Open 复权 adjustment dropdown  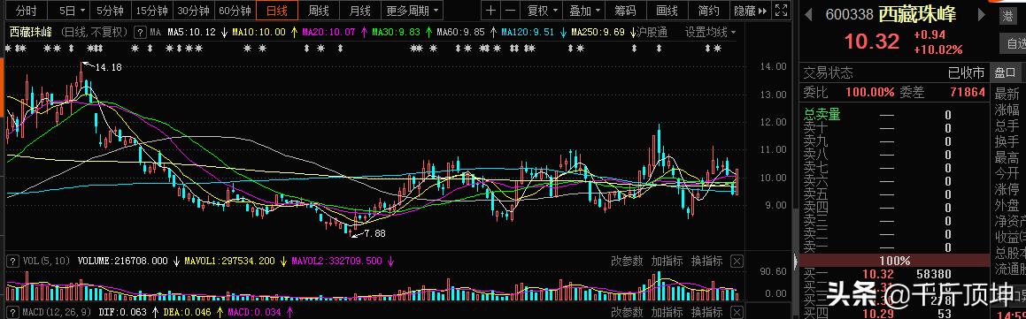pos(543,11)
